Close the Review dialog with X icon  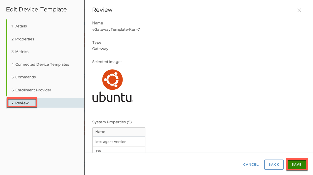pyautogui.click(x=299, y=10)
